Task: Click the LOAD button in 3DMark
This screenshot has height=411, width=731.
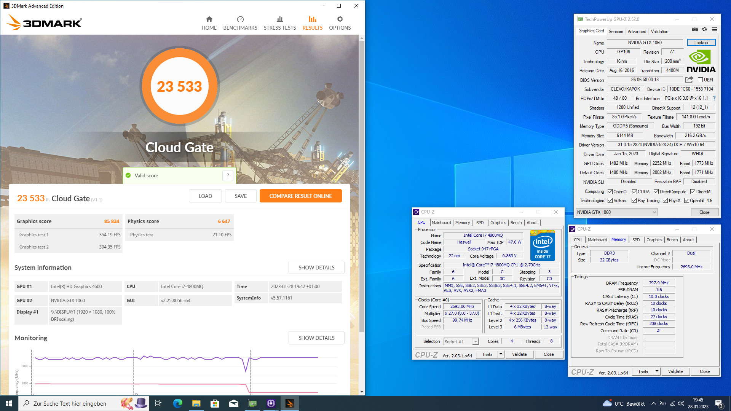Action: (x=205, y=196)
